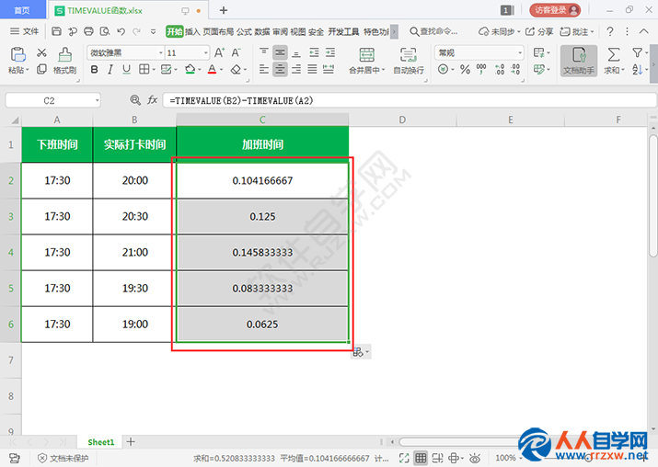Click the Format Painter brush icon

tap(64, 54)
